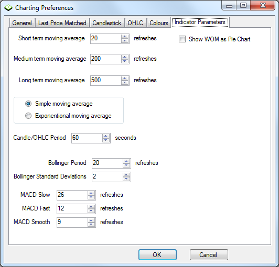Click the Candle/OHLC Period input field
This screenshot has width=279, height=267.
[x=87, y=138]
